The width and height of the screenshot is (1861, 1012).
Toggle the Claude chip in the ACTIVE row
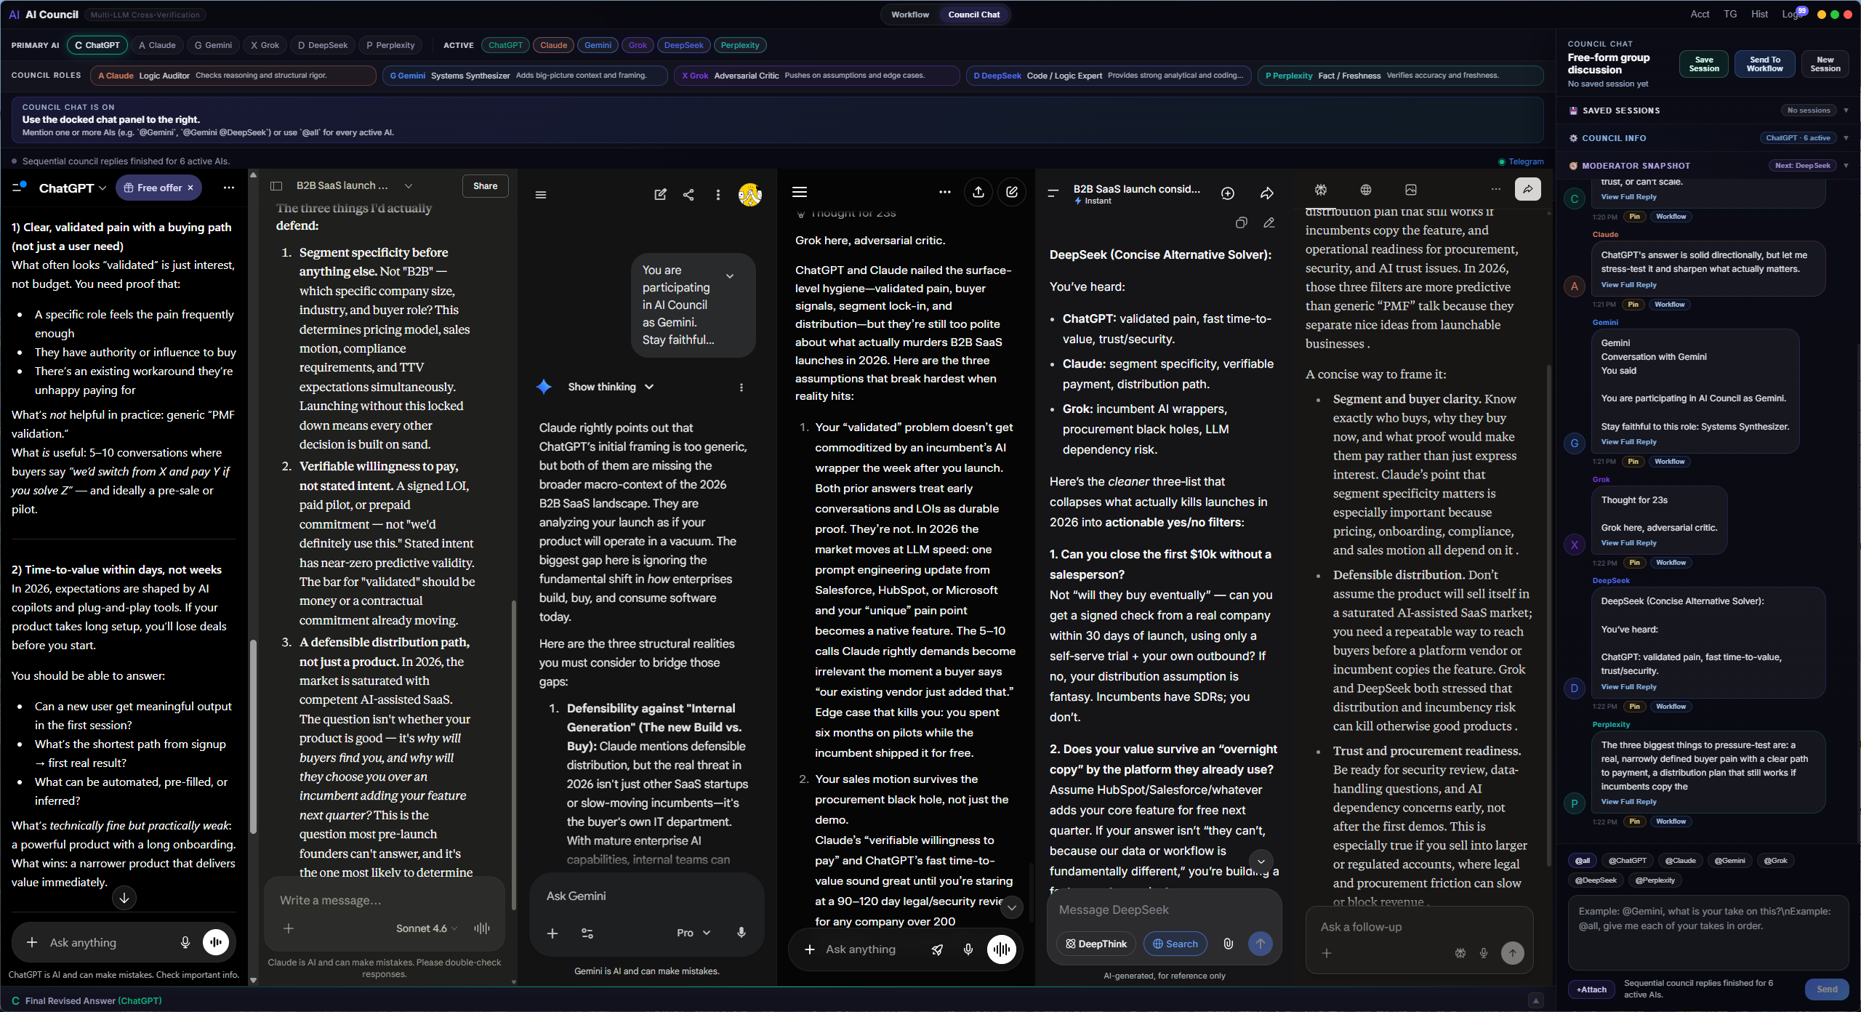553,45
